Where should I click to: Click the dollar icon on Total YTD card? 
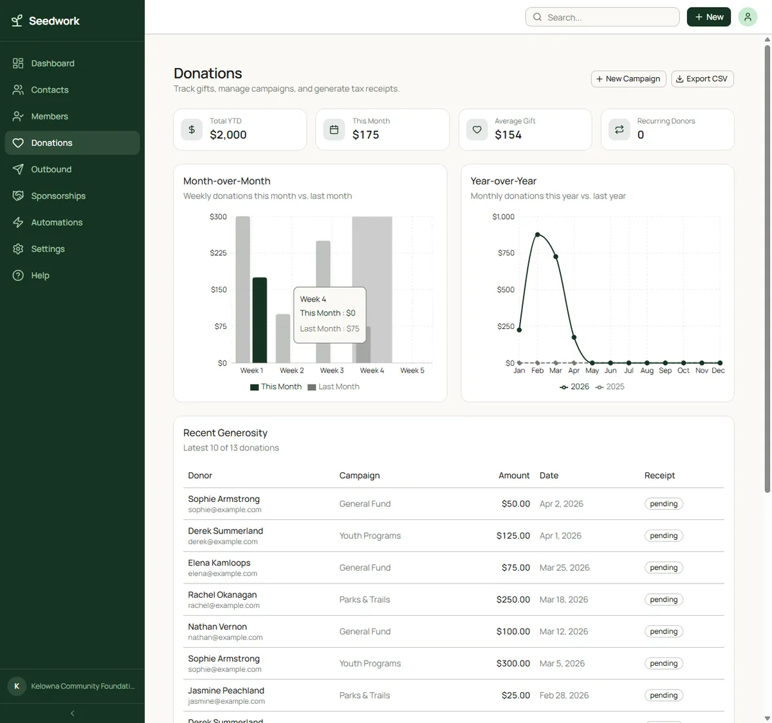(191, 129)
